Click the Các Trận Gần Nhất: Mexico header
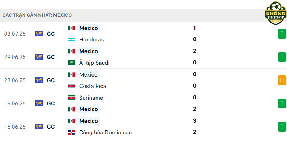This screenshot has height=143, width=287. tap(37, 15)
